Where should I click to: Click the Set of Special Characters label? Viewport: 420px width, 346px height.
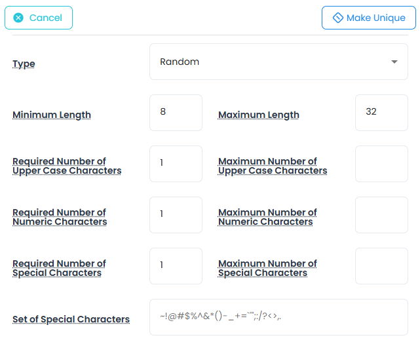click(x=71, y=320)
